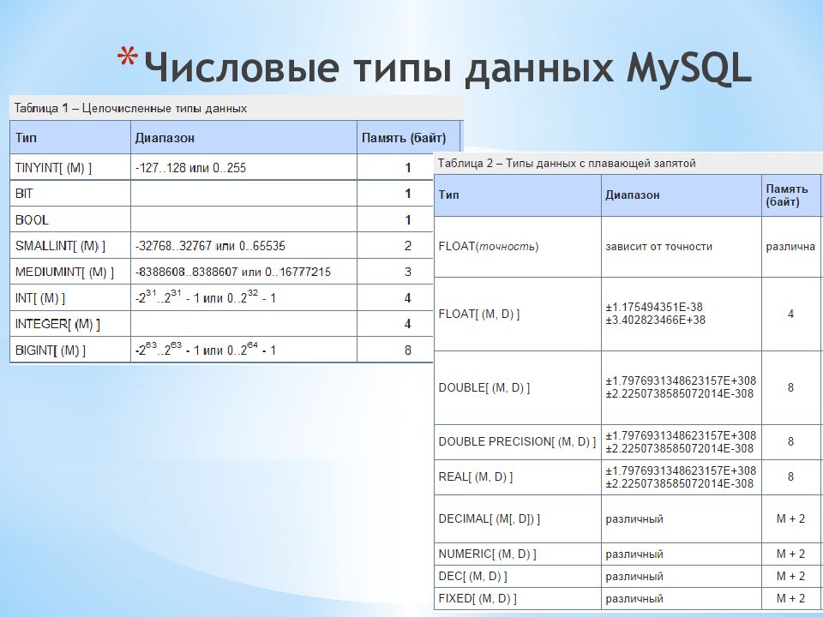Viewport: 823px width, 617px height.
Task: Click 'M + 2' in the NUMERIC row
Action: pyautogui.click(x=790, y=554)
